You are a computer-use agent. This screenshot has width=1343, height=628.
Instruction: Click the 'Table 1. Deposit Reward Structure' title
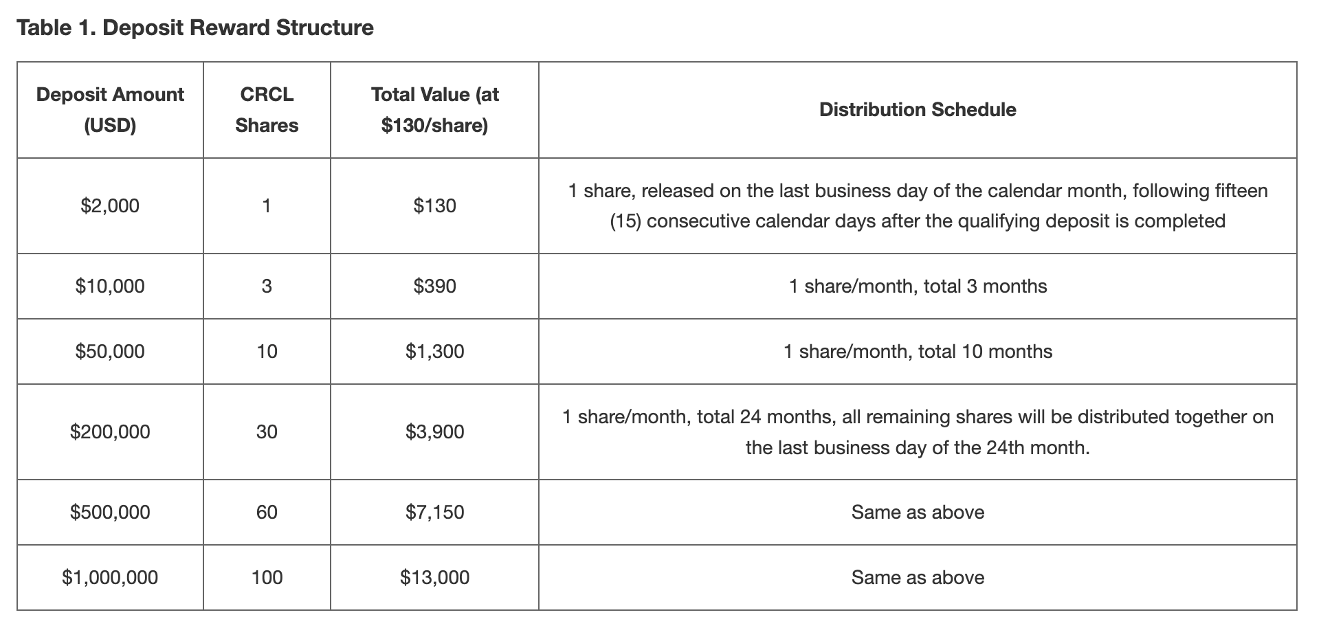coord(195,28)
